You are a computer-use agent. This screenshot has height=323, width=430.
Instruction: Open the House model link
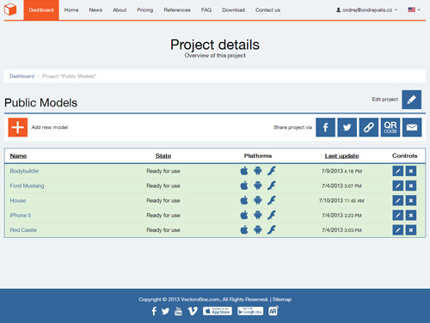[x=18, y=200]
